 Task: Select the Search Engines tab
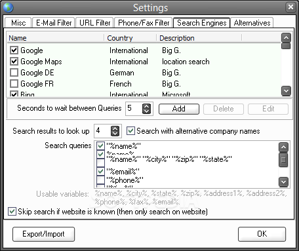(201, 23)
